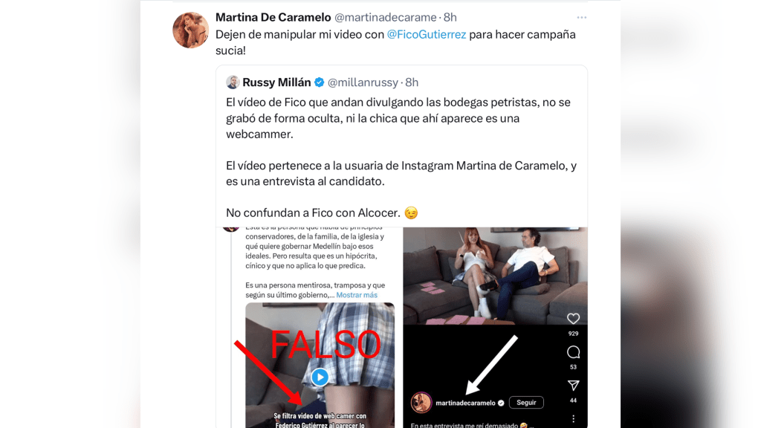The height and width of the screenshot is (428, 761).
Task: Click Martina De Caramelo's profile avatar
Action: click(x=190, y=30)
